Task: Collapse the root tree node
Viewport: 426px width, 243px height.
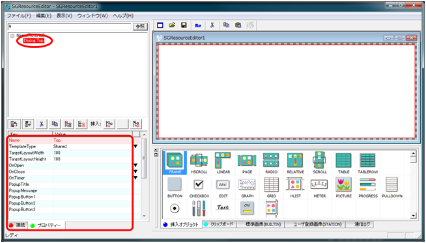Action: [12, 36]
